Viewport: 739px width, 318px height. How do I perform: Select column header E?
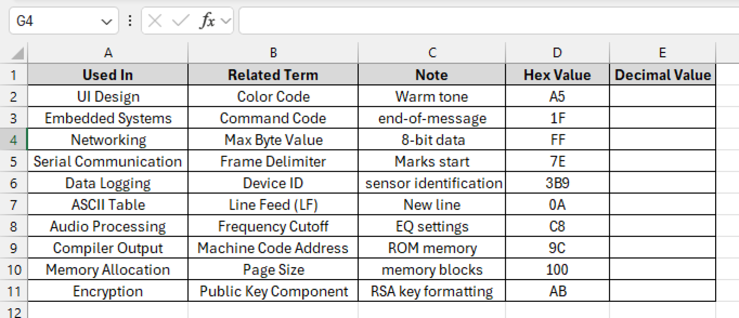click(x=663, y=53)
